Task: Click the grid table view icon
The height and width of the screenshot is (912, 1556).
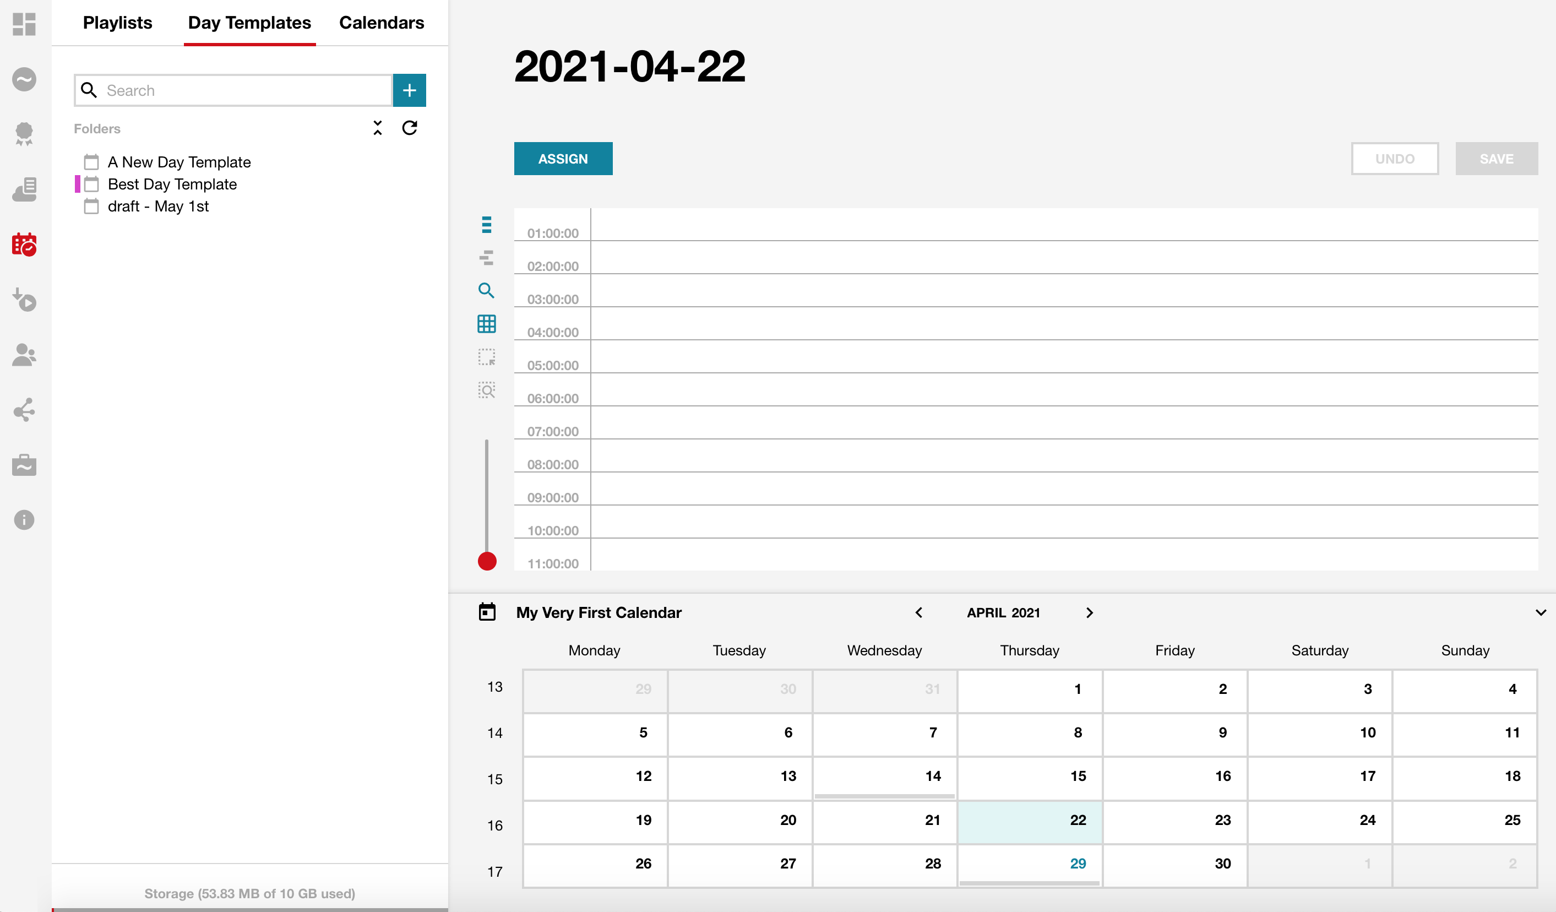Action: (487, 324)
